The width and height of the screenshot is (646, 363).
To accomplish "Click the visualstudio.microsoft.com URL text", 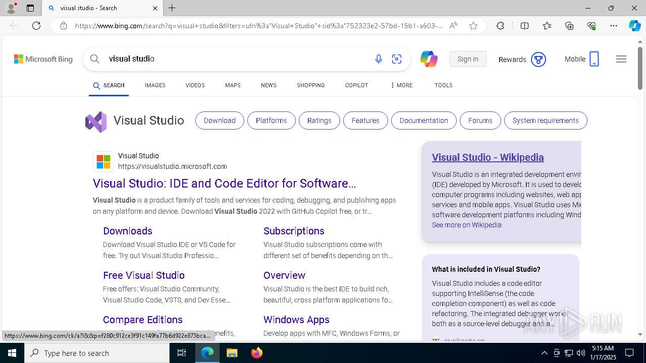I will tap(173, 166).
